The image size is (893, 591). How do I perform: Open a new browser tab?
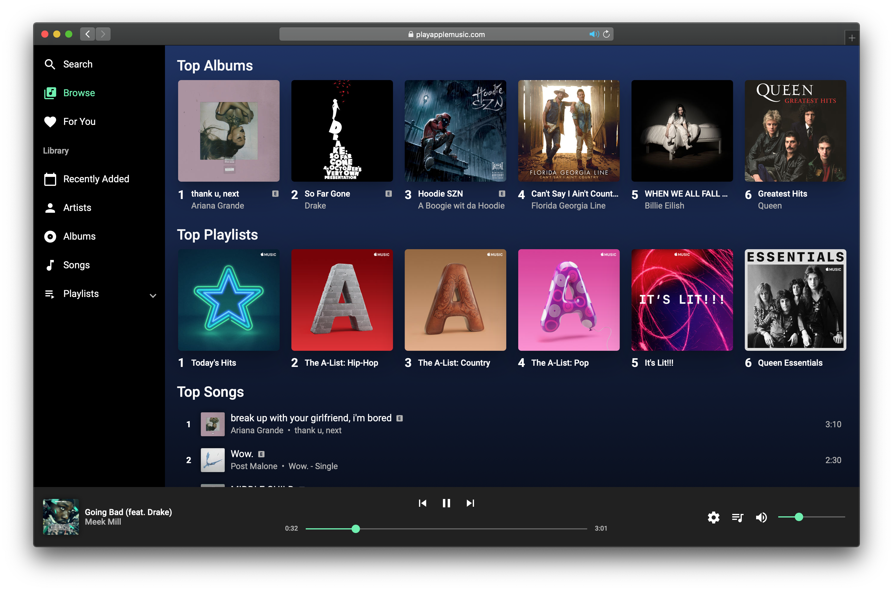point(851,38)
